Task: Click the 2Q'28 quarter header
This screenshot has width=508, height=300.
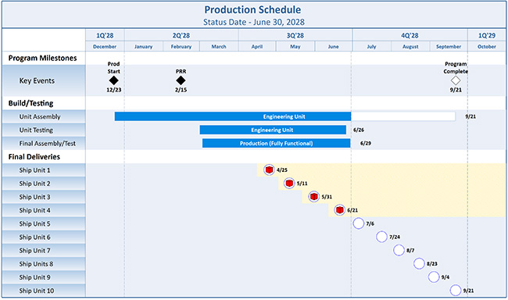Action: click(x=181, y=35)
